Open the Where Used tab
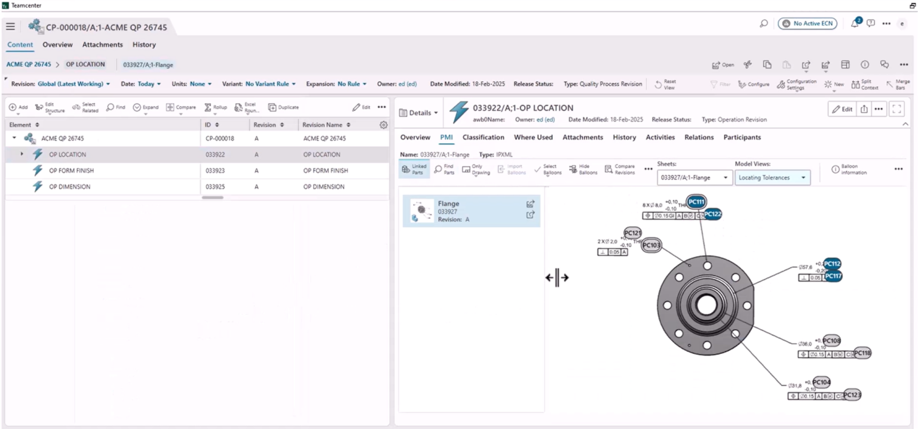Screen dimensions: 918x429 533,137
